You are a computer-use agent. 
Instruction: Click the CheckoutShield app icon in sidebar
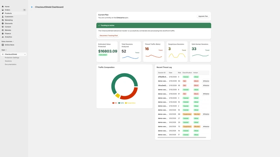coord(3,54)
